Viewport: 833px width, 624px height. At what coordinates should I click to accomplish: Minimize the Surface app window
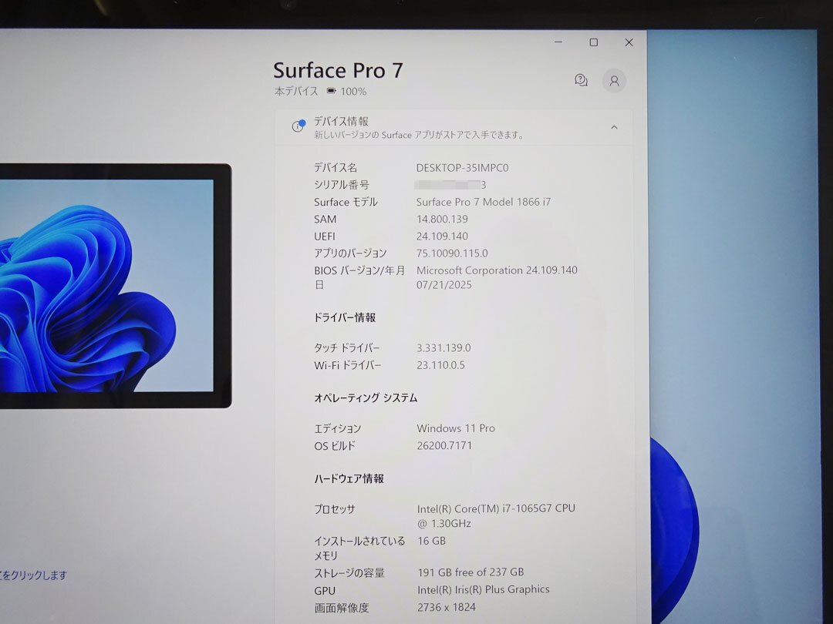pos(558,42)
